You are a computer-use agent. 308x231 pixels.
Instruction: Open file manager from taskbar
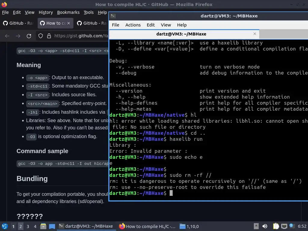pyautogui.click(x=43, y=226)
